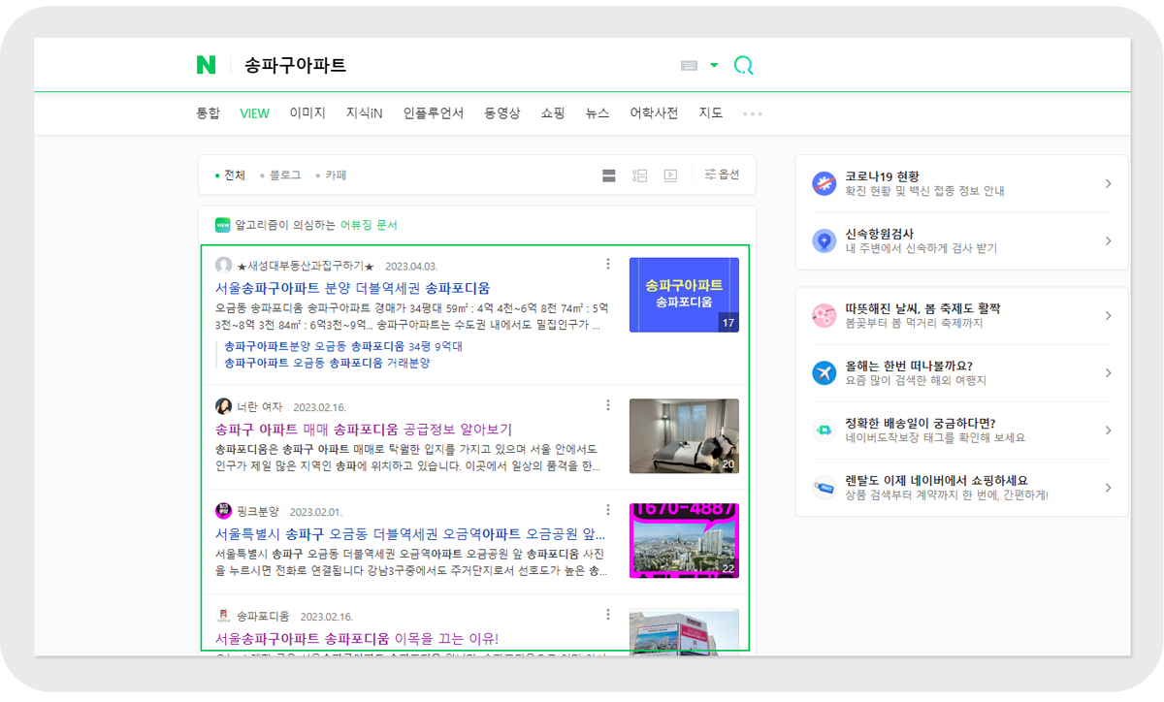The height and width of the screenshot is (702, 1164).
Task: Select the 카페 filter option
Action: coord(331,175)
